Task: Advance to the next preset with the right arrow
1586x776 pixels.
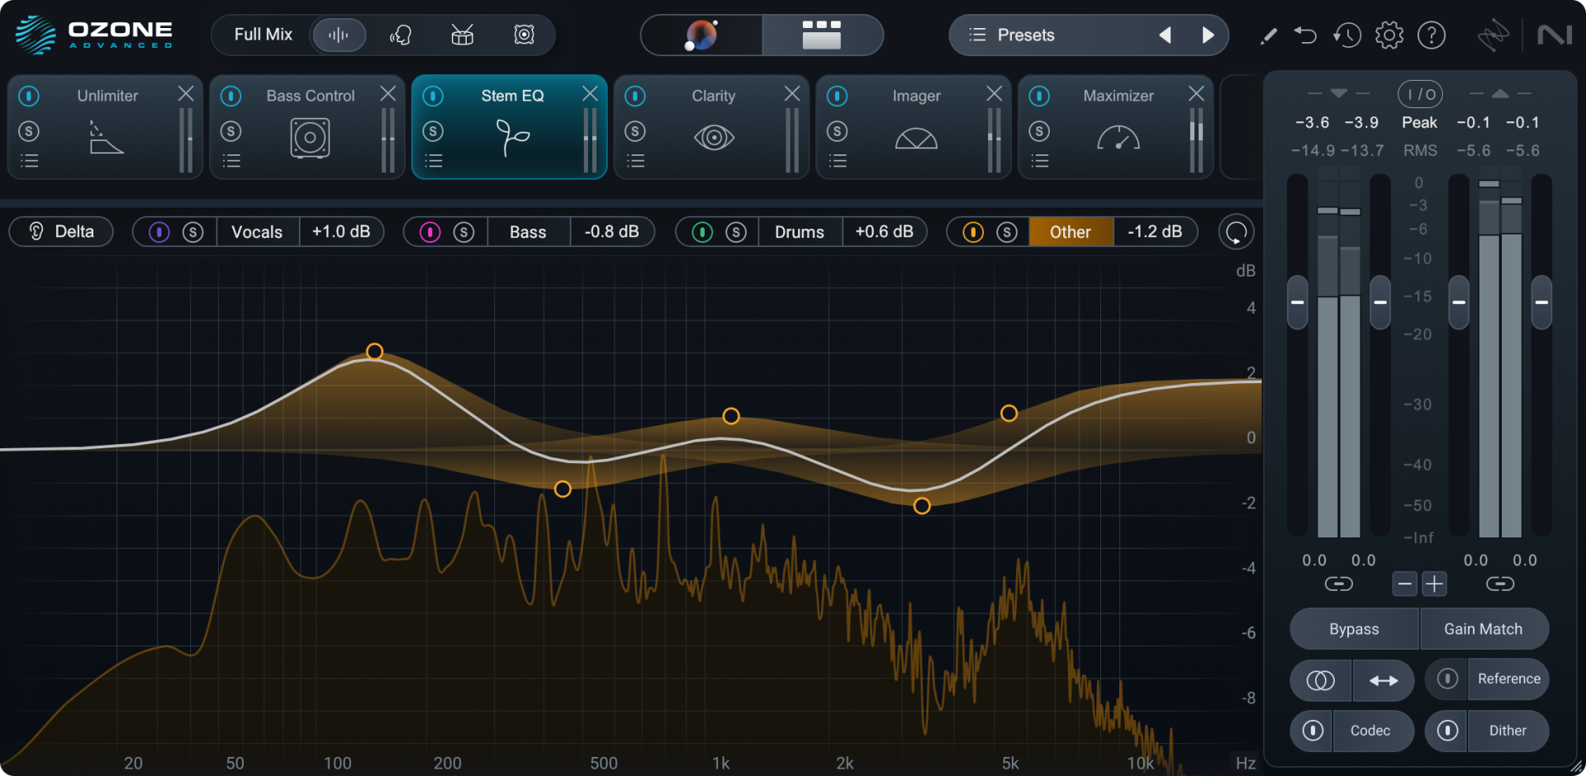Action: coord(1208,35)
